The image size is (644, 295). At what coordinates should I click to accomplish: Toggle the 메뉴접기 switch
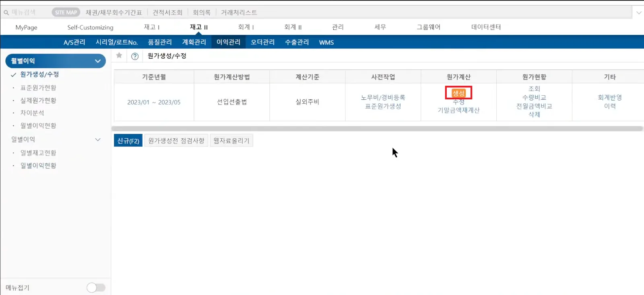(x=96, y=287)
